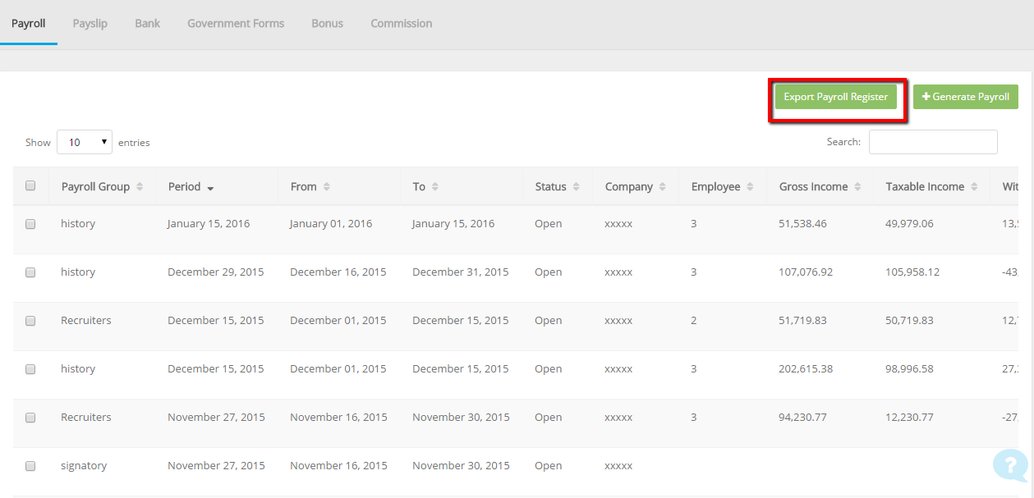Check the January 15, 2016 history row

(30, 224)
